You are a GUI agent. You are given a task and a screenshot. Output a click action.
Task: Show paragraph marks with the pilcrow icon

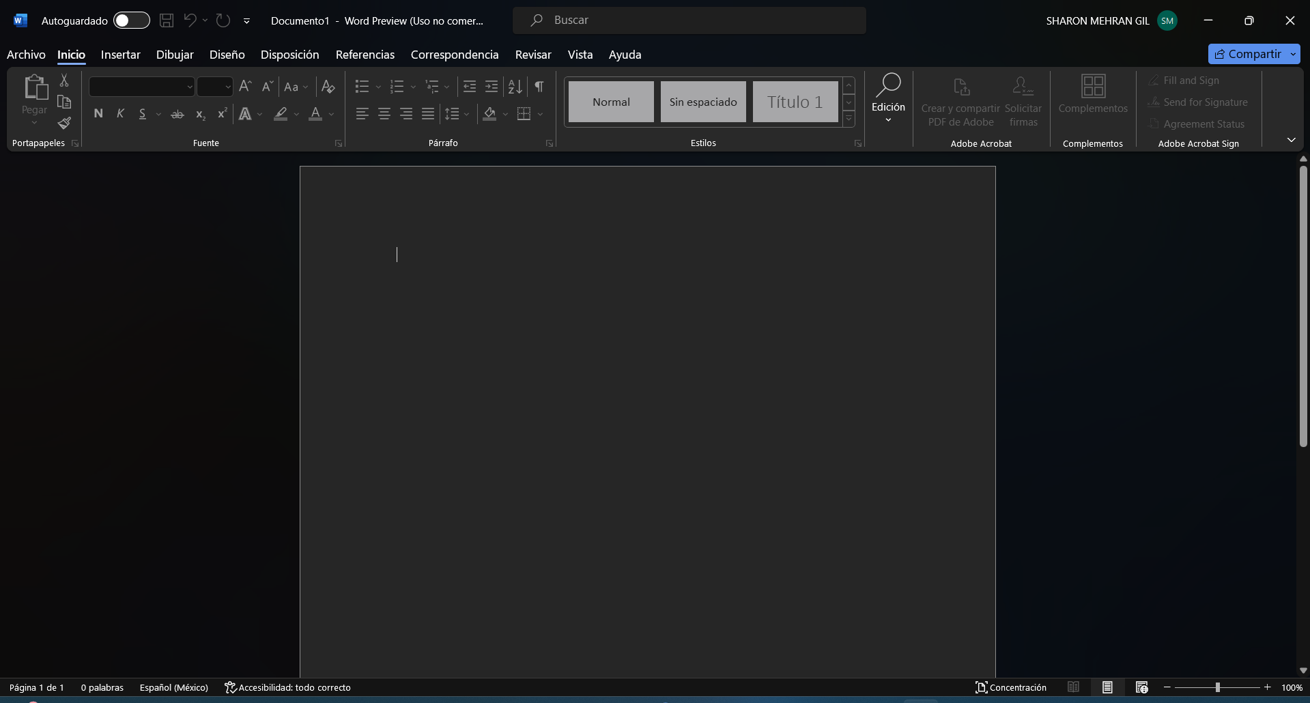[x=539, y=87]
